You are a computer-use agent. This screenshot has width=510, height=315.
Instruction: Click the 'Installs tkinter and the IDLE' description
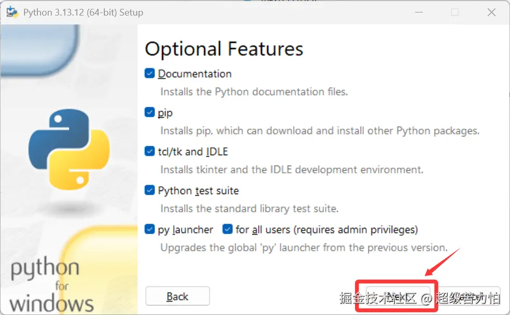coord(292,170)
